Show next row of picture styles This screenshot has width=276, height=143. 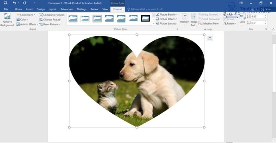[x=153, y=19]
